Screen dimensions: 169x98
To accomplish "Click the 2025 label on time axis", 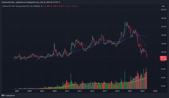I will (155, 91).
